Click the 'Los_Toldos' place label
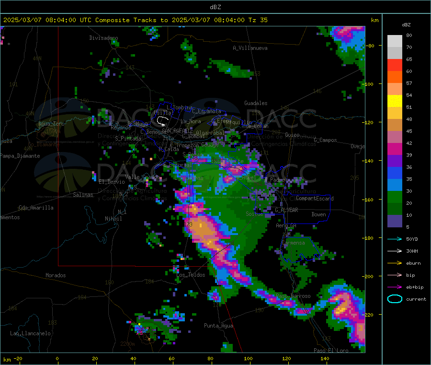Viewport: 431px width, 365px height. (x=191, y=275)
